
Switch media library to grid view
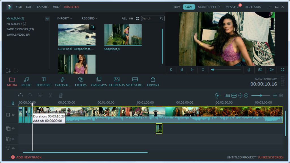(137, 18)
